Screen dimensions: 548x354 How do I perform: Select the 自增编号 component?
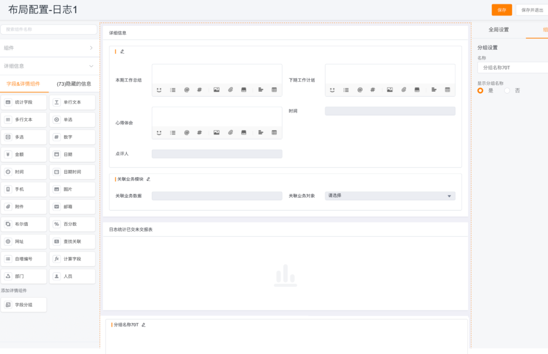pyautogui.click(x=24, y=259)
